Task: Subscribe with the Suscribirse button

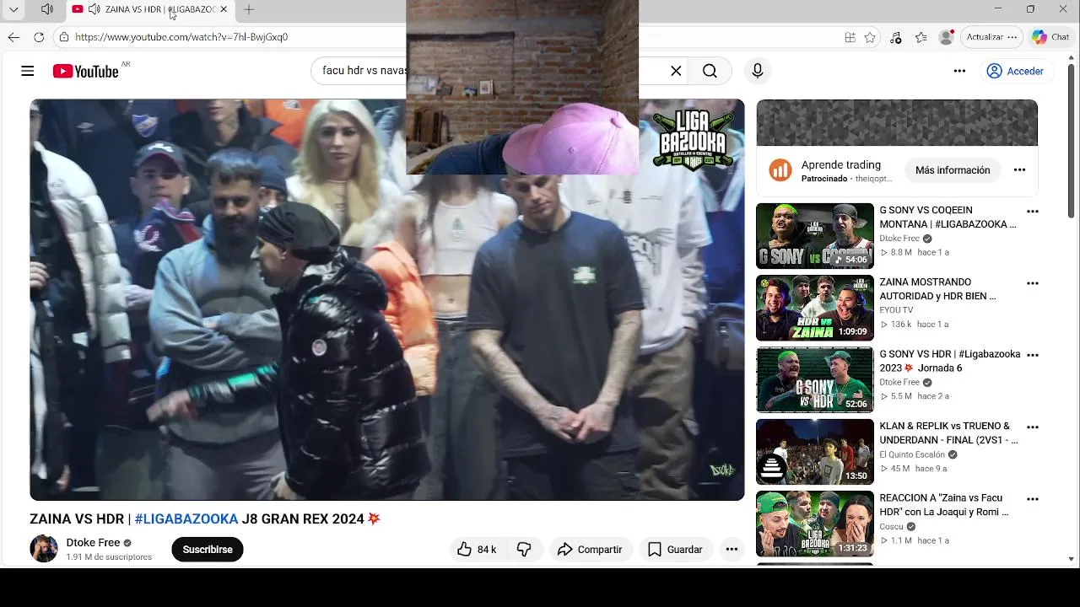Action: click(208, 549)
